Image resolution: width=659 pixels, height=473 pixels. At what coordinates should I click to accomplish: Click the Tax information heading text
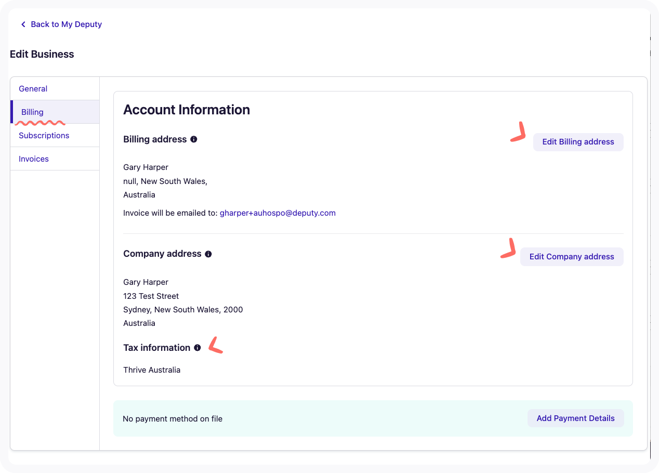tap(157, 348)
